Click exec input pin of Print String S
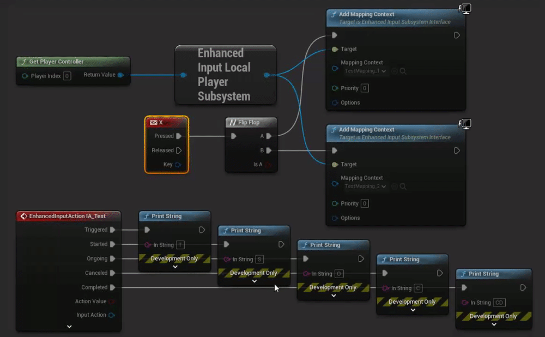 click(x=226, y=244)
